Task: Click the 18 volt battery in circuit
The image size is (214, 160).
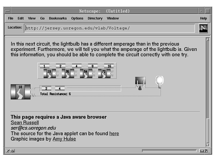Action: point(21,92)
